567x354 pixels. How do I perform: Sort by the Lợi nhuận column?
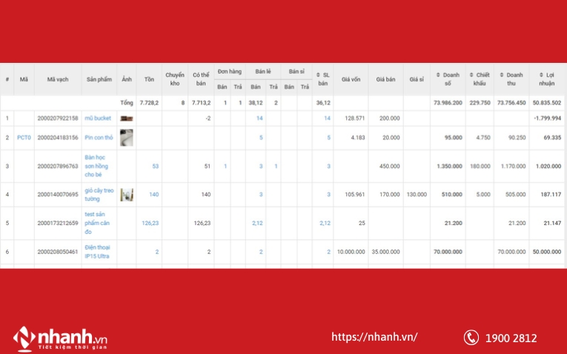tap(542, 75)
